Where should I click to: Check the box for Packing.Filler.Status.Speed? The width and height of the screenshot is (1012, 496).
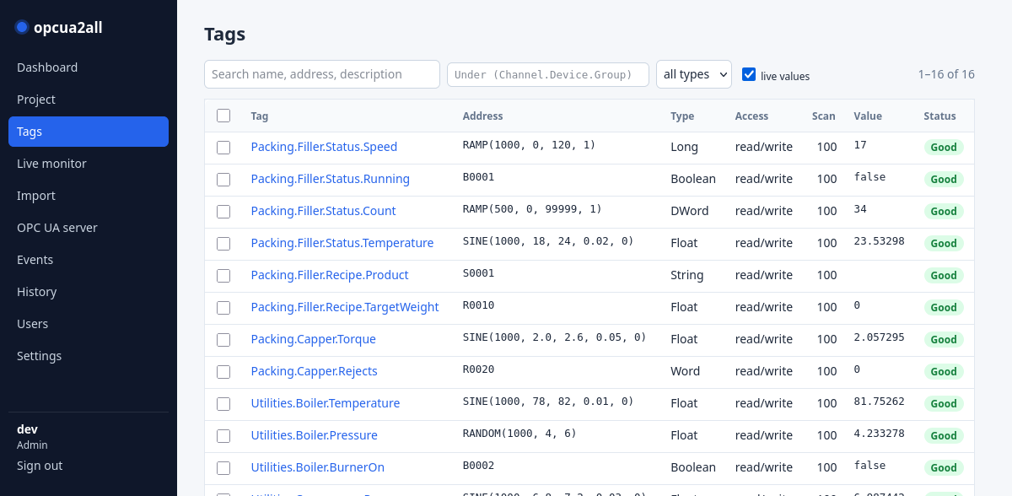click(x=223, y=148)
